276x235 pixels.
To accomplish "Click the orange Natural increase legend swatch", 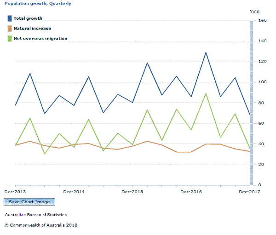I will pyautogui.click(x=10, y=29).
